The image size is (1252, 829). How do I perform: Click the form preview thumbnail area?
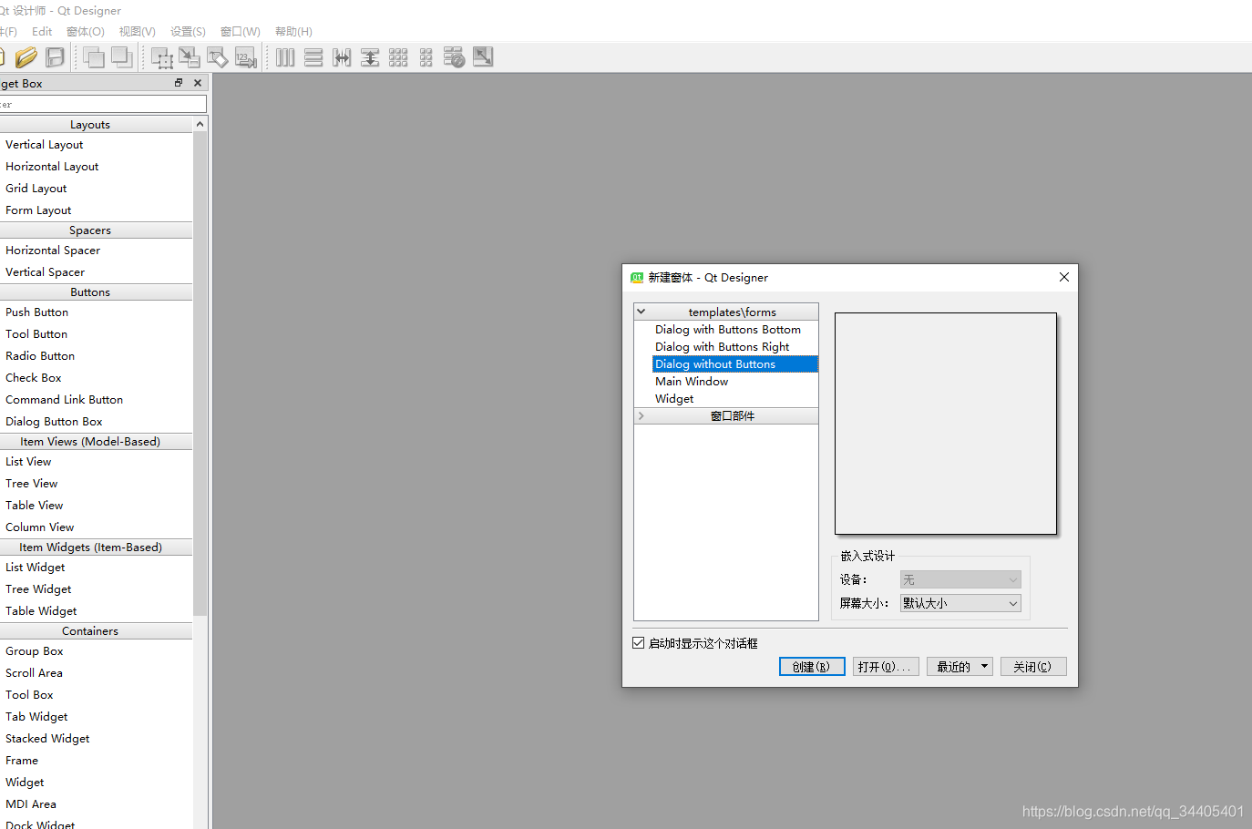(x=946, y=424)
